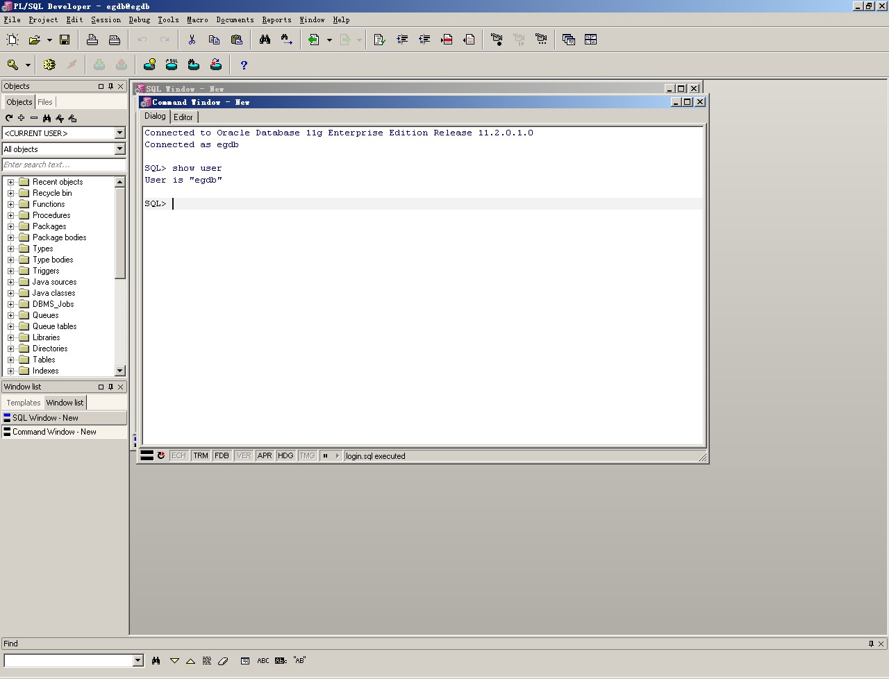This screenshot has width=889, height=679.
Task: Select the Java sources tree item
Action: tap(54, 282)
